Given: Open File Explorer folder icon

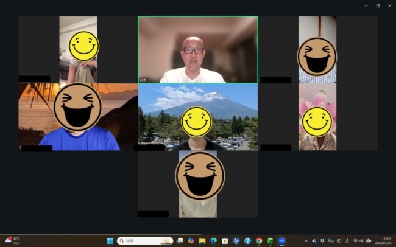Looking at the screenshot, I should click(x=202, y=241).
